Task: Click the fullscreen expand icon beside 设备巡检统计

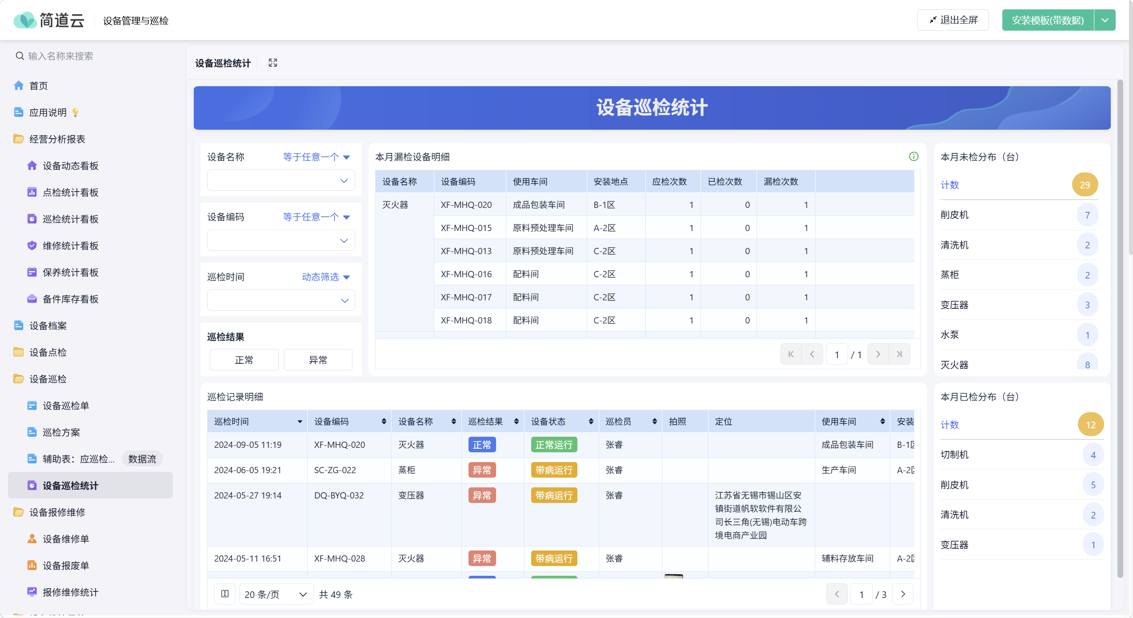Action: (x=273, y=63)
